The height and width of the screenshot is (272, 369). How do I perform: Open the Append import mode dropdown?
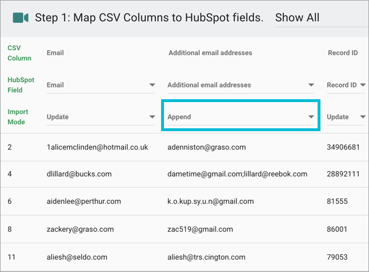[x=240, y=117]
